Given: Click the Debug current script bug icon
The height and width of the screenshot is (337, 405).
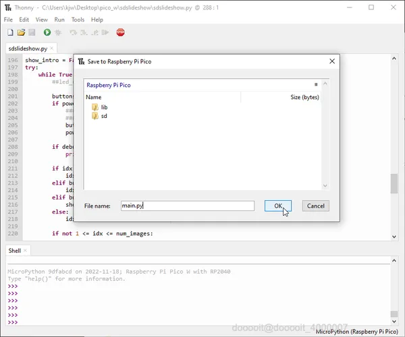Looking at the screenshot, I should pyautogui.click(x=58, y=32).
